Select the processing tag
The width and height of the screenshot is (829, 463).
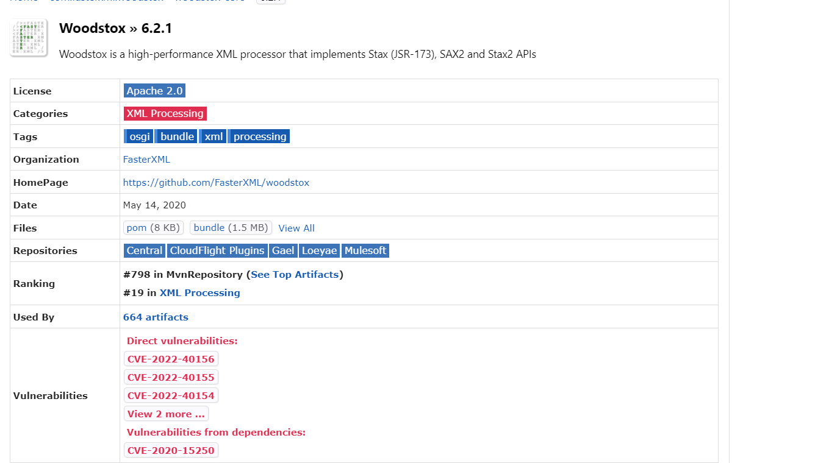coord(259,136)
